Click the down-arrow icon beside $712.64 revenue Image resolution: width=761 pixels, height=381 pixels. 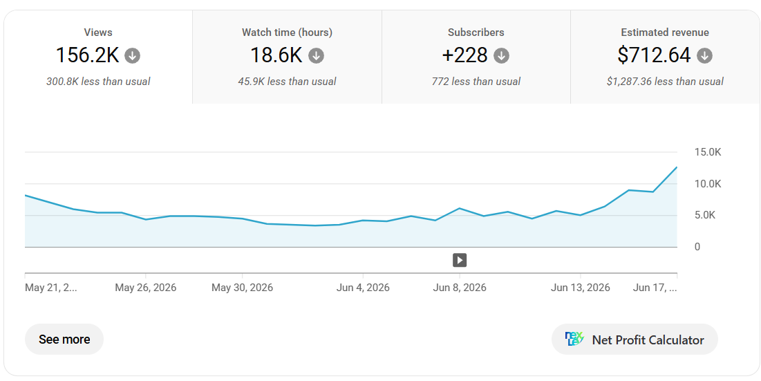click(x=705, y=56)
